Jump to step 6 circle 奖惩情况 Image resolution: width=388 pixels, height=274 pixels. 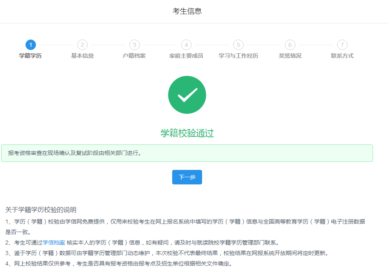point(290,45)
